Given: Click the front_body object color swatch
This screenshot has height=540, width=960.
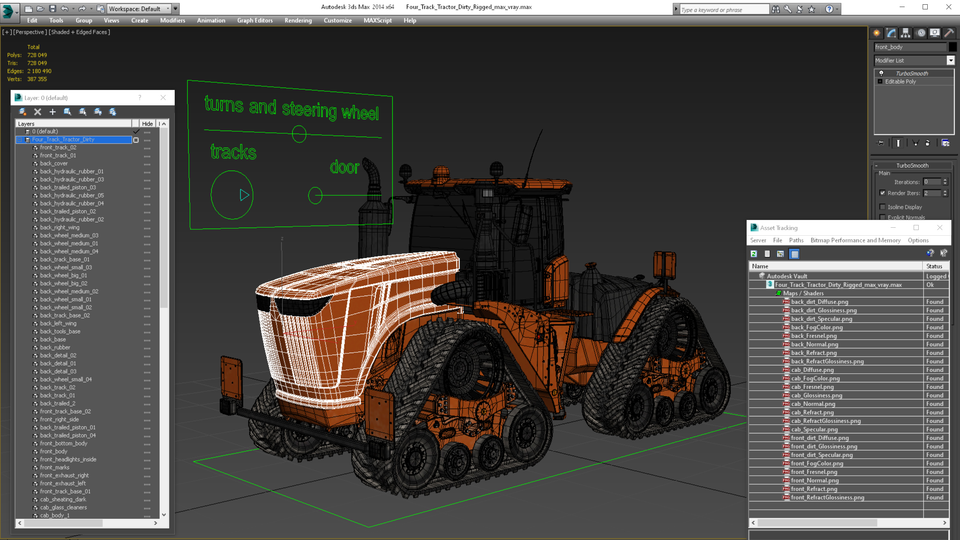Looking at the screenshot, I should pyautogui.click(x=953, y=47).
